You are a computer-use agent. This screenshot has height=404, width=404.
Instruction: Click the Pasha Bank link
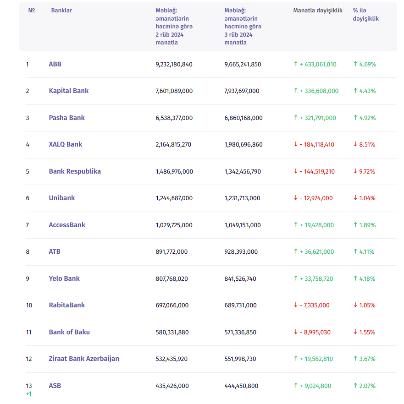tap(67, 118)
